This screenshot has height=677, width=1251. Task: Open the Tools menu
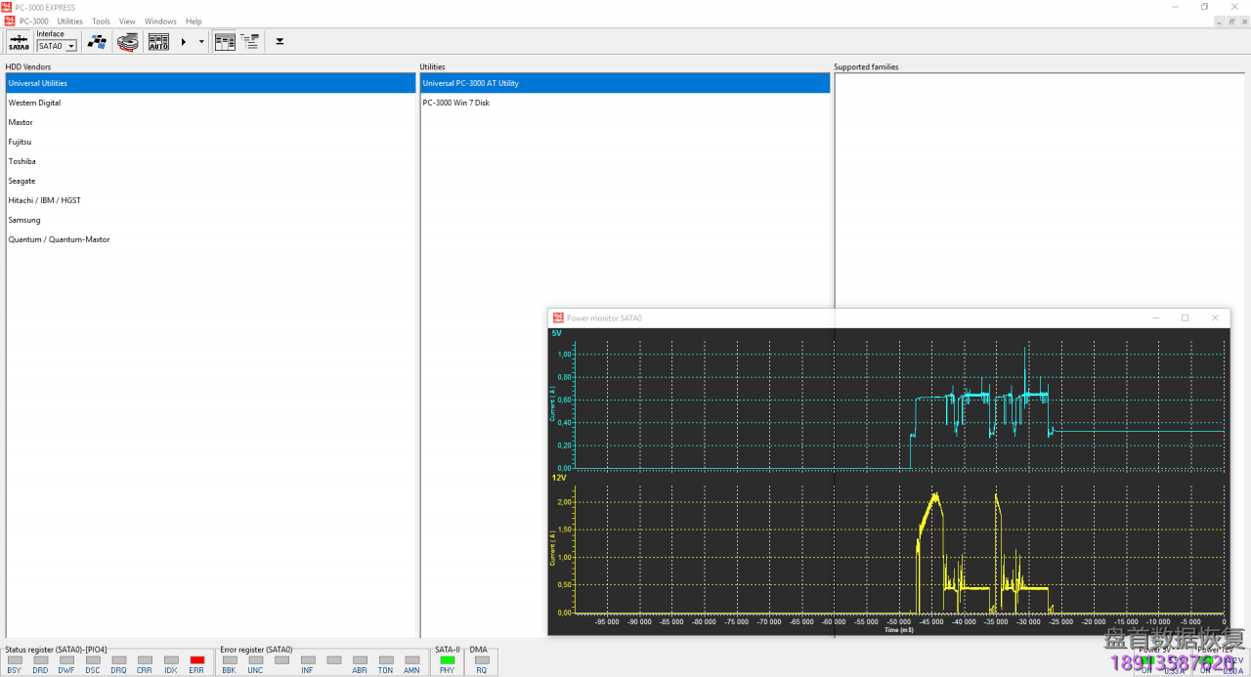click(x=101, y=21)
